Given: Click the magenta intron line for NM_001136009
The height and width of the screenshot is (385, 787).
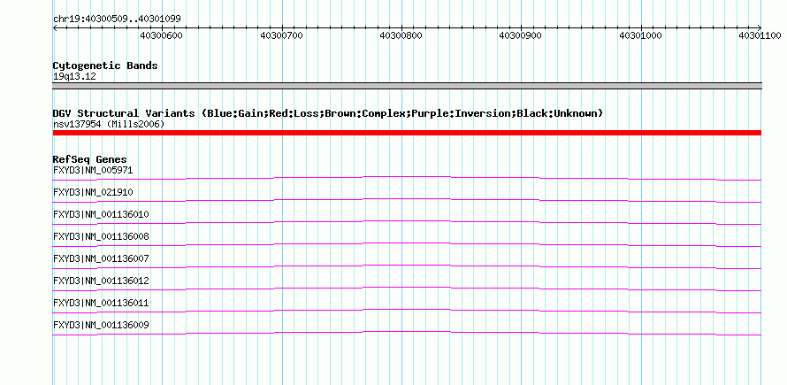Looking at the screenshot, I should (x=407, y=332).
